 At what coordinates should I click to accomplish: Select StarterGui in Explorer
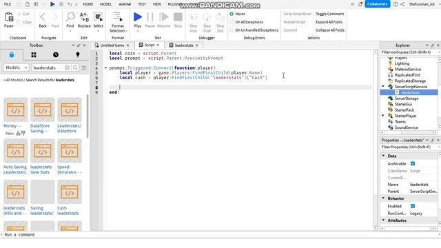403,104
